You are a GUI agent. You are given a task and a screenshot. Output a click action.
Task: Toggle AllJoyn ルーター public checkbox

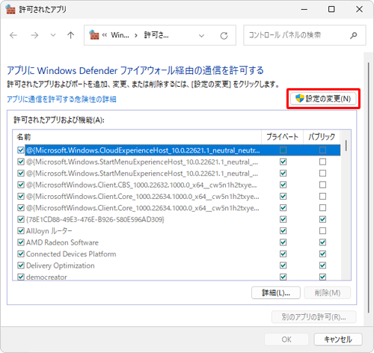(x=322, y=231)
